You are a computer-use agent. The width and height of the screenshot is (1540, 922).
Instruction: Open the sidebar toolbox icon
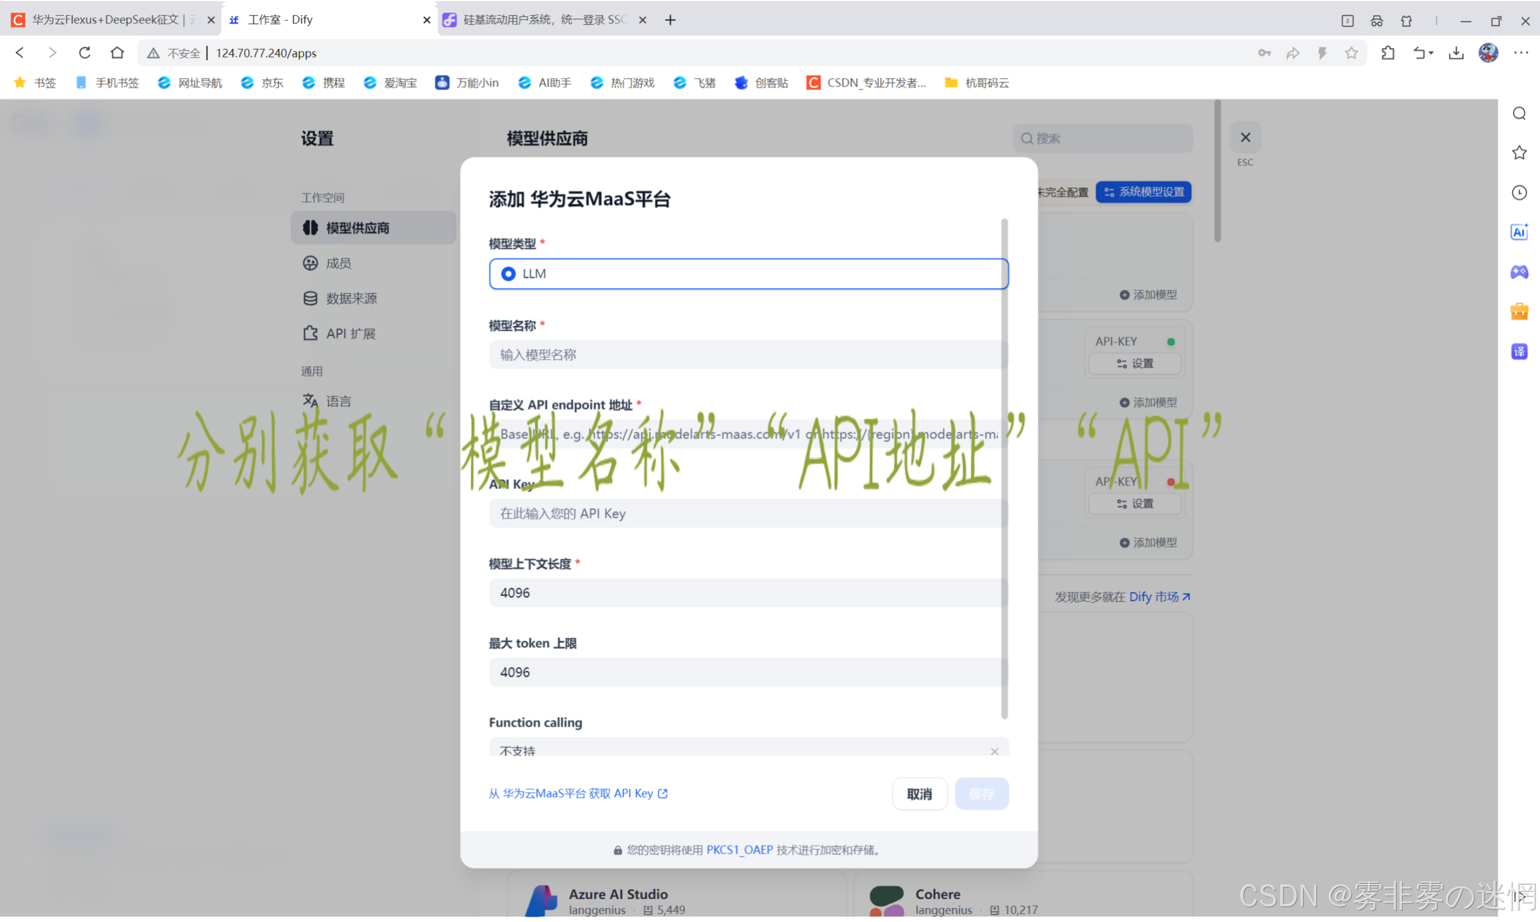[x=1519, y=312]
